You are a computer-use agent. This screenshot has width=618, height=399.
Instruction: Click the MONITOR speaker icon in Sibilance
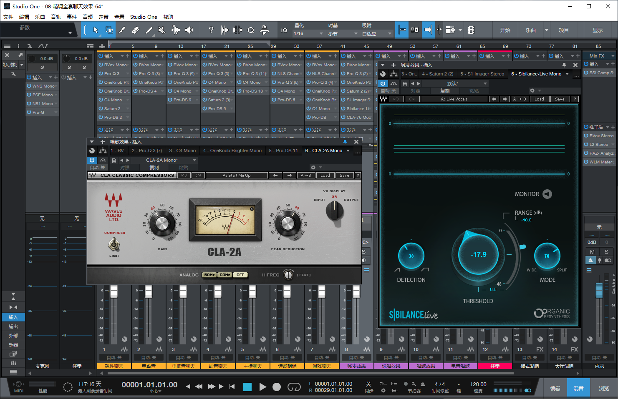pyautogui.click(x=547, y=194)
